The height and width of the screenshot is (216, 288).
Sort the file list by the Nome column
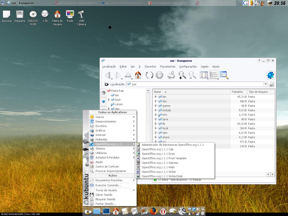191,92
